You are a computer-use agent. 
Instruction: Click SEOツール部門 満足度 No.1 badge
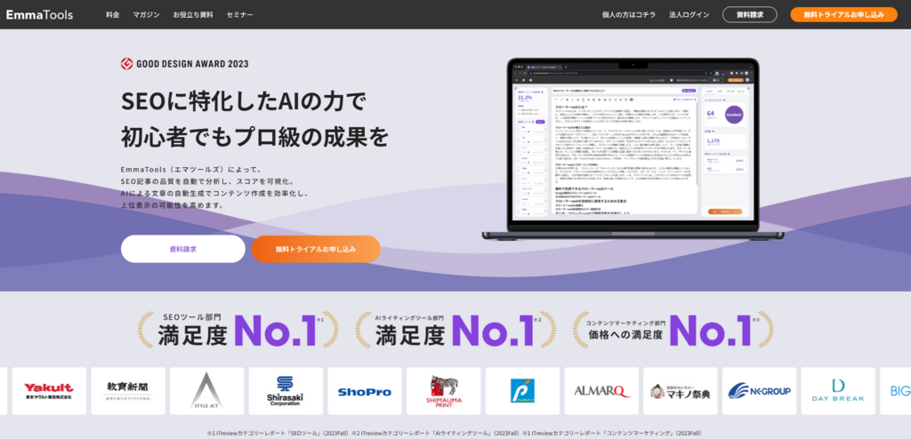[238, 331]
